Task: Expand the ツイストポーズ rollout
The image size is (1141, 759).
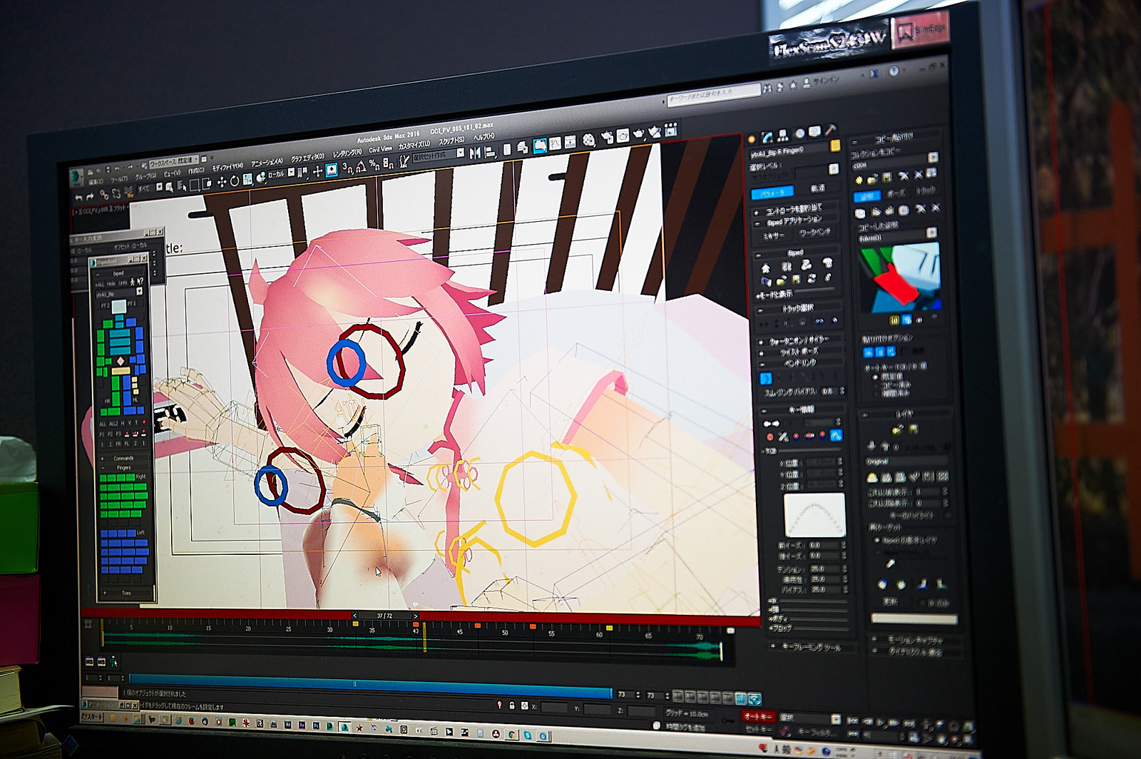Action: [761, 352]
